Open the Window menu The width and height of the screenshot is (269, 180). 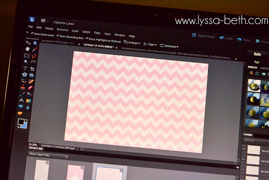[119, 35]
